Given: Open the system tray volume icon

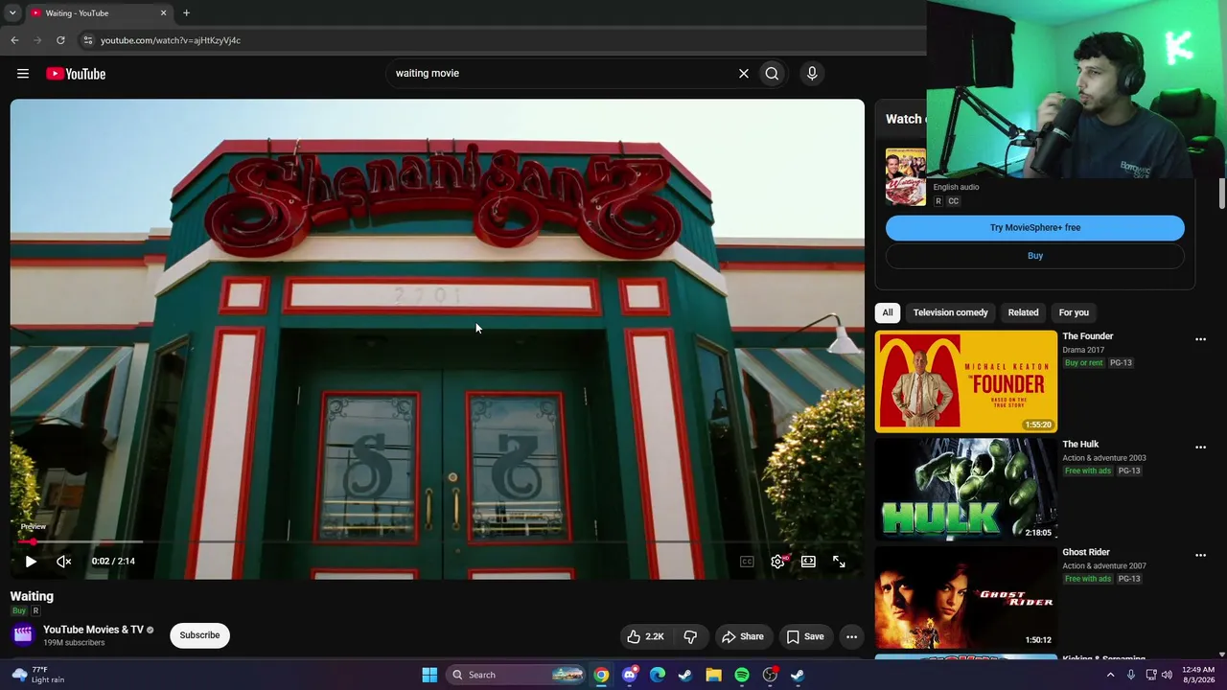Looking at the screenshot, I should (1167, 675).
